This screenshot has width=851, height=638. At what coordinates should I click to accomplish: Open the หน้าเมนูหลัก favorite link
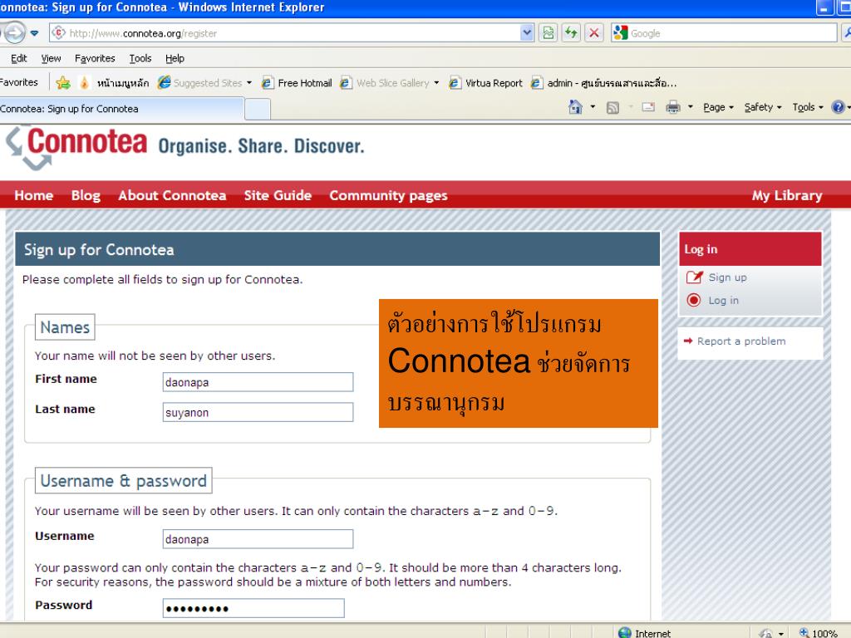tap(115, 83)
